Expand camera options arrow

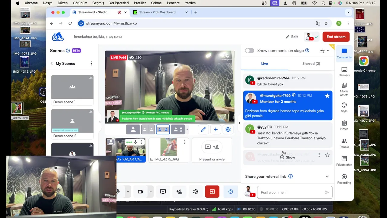click(150, 192)
